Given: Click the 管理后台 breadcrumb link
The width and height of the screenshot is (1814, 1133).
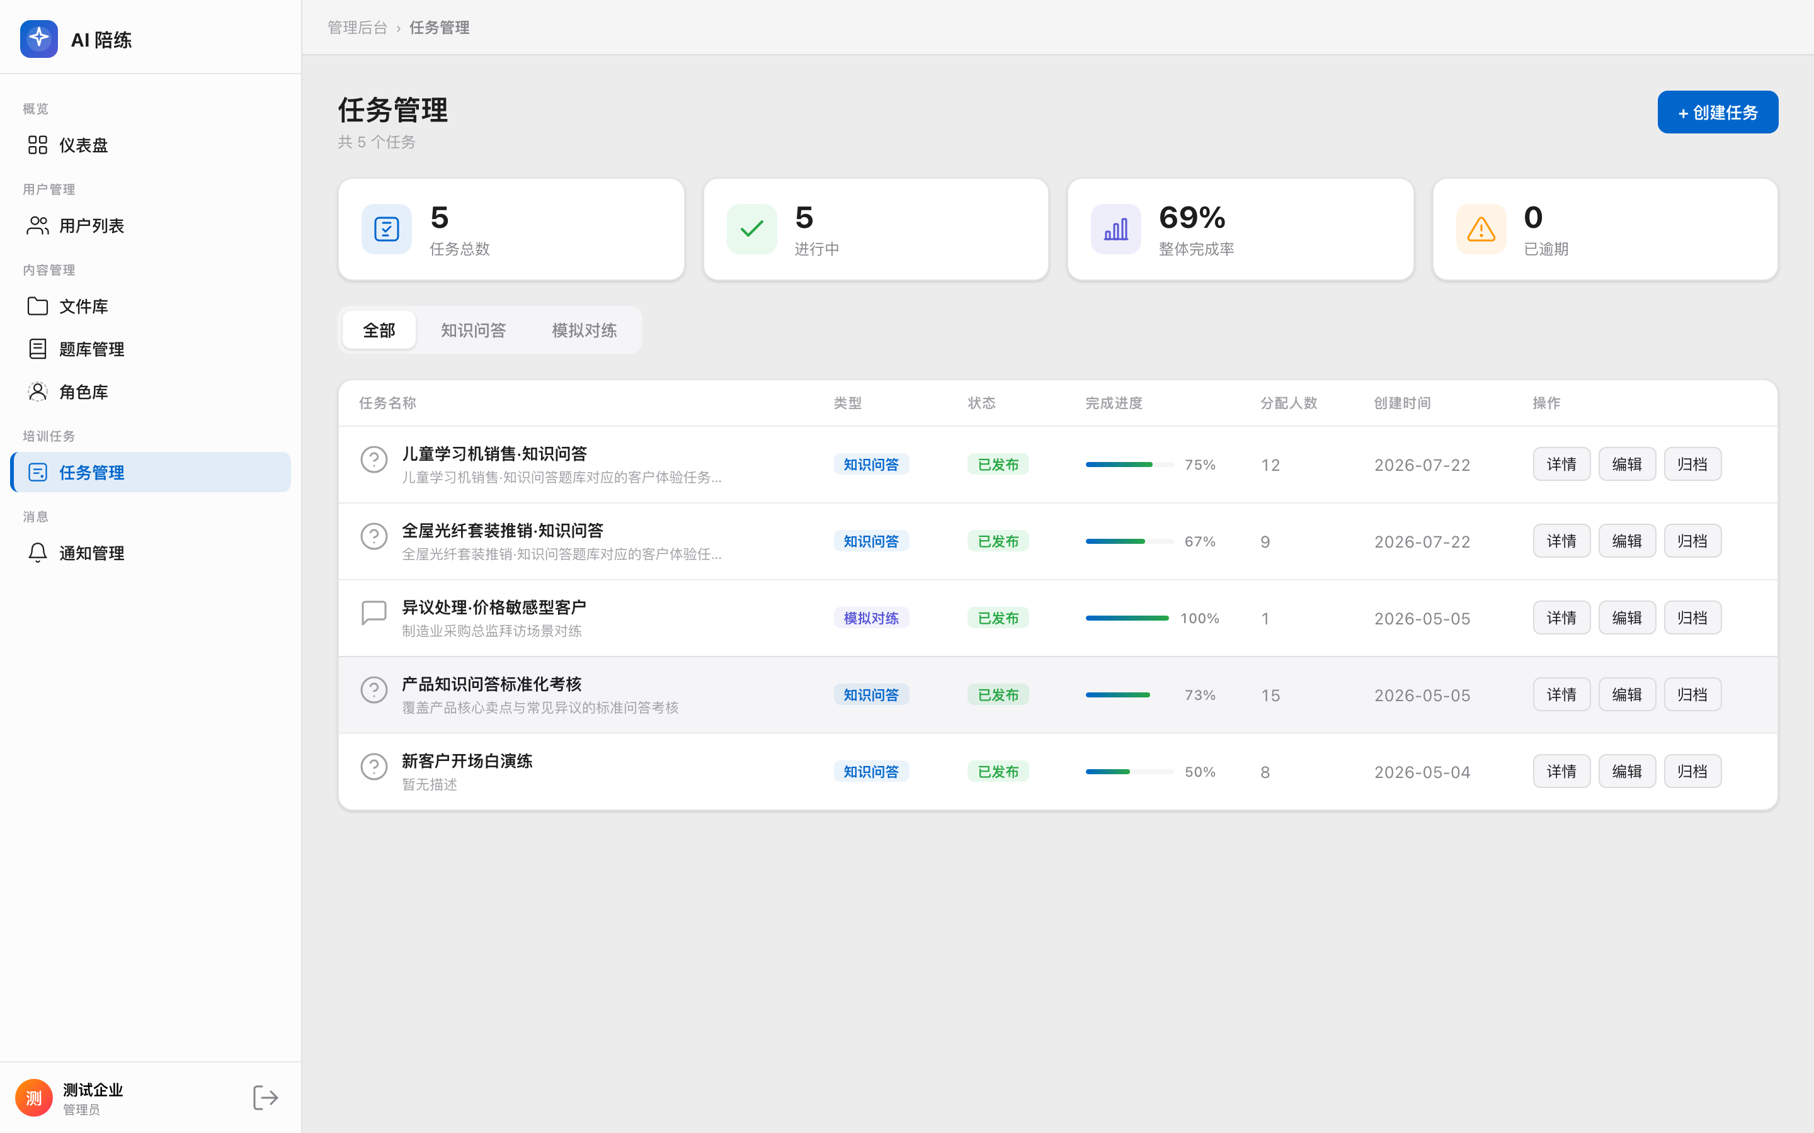Looking at the screenshot, I should (358, 28).
